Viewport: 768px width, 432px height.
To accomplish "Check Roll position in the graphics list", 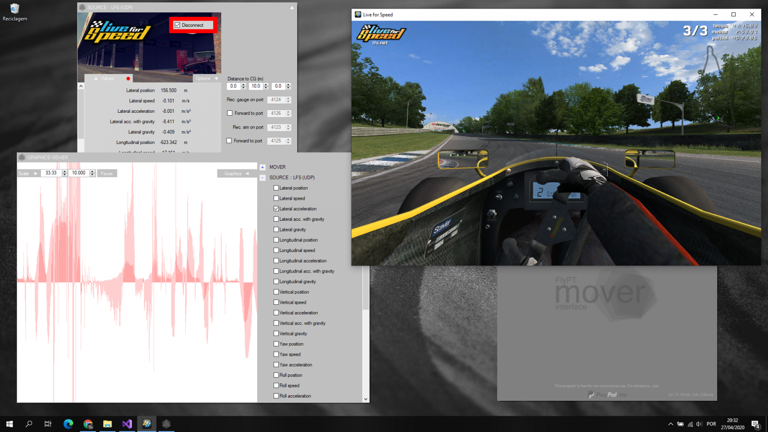I will 276,375.
